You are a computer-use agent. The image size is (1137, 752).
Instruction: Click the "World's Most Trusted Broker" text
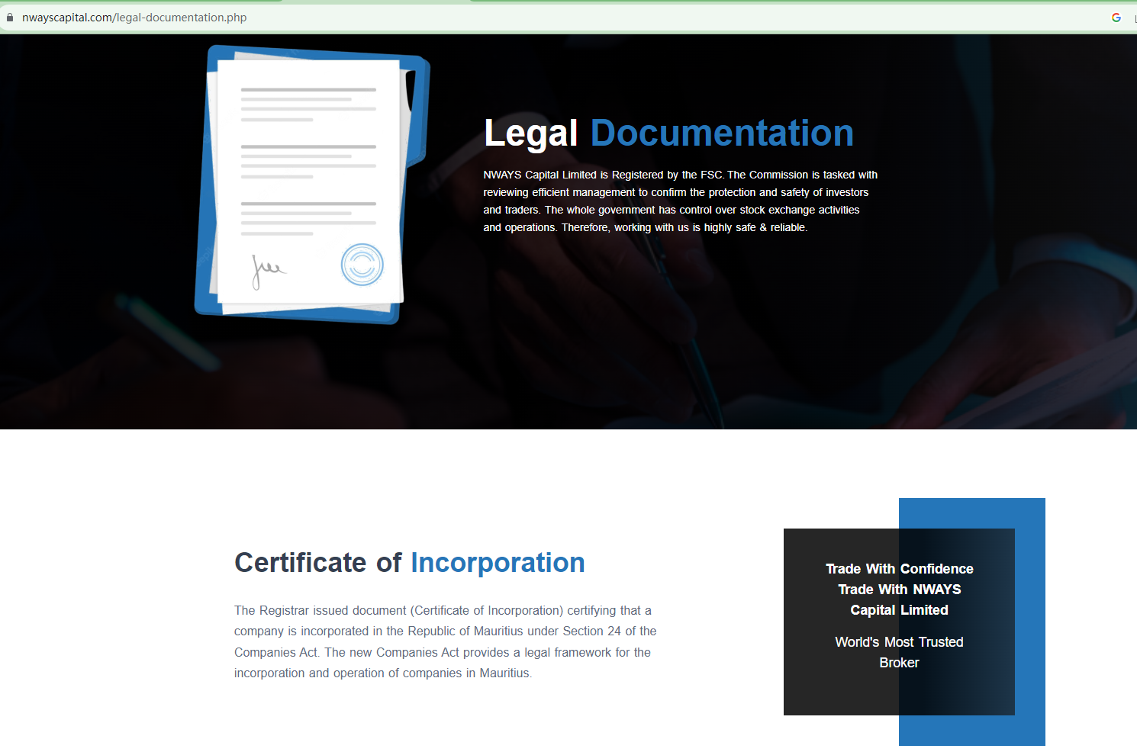pos(900,652)
